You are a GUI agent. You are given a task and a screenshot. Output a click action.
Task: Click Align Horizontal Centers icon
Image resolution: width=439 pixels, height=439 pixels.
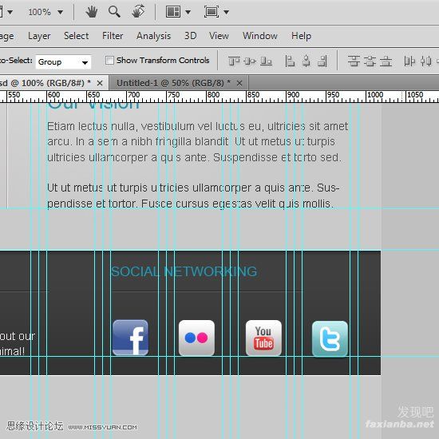coord(307,61)
